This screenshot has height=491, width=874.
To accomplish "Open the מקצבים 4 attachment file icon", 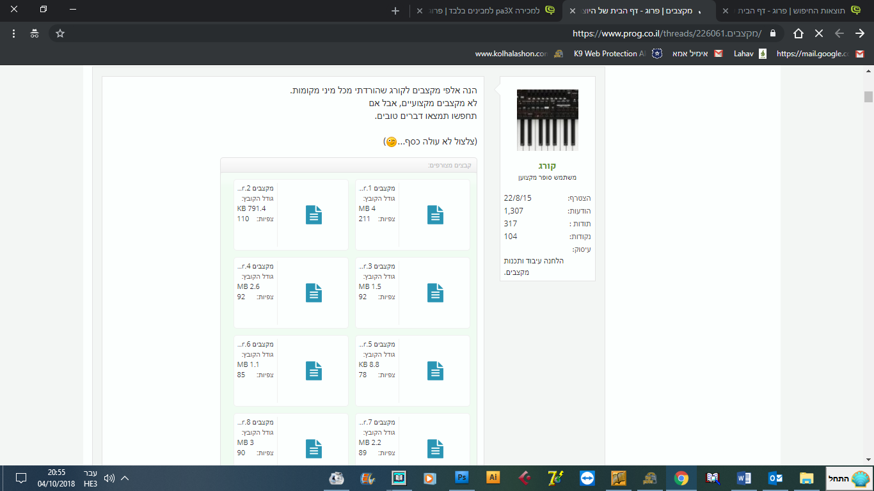I will [x=314, y=293].
